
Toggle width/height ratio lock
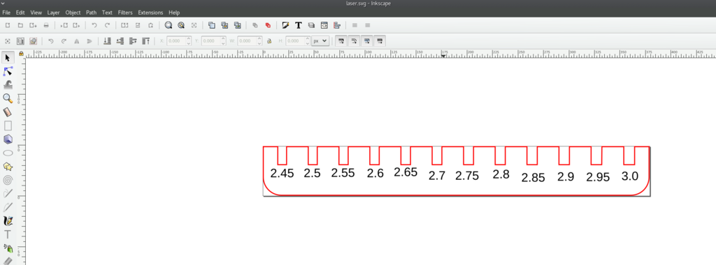(269, 41)
